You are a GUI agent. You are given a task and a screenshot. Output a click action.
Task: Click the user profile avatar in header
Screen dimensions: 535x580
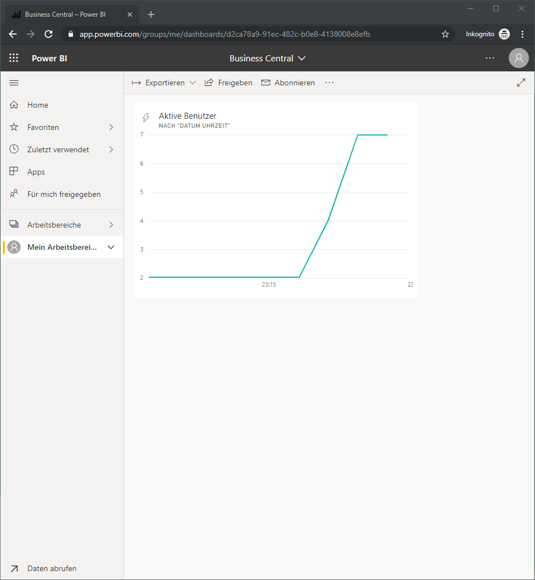point(518,58)
